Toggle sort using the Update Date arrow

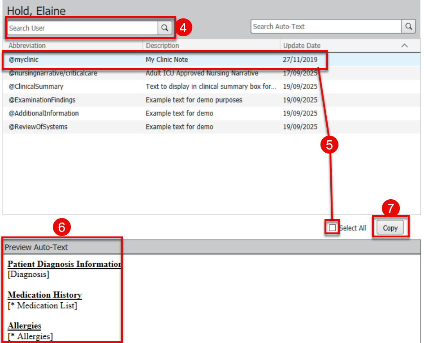[x=404, y=46]
